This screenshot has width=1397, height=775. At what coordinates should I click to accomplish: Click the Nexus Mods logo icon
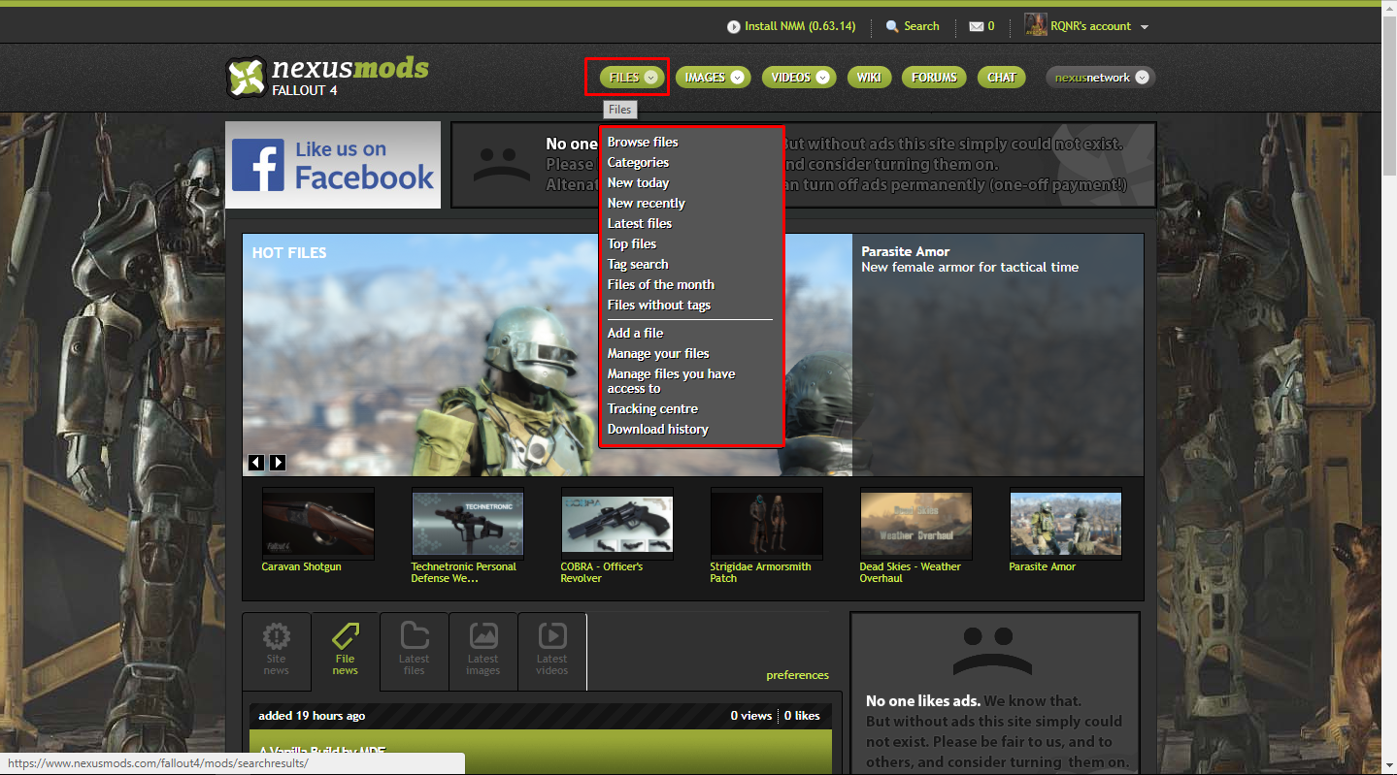coord(246,78)
